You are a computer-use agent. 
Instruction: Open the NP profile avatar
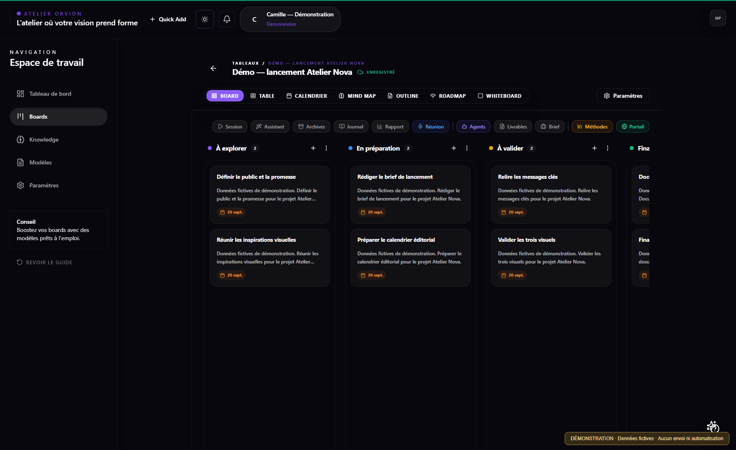pyautogui.click(x=718, y=18)
